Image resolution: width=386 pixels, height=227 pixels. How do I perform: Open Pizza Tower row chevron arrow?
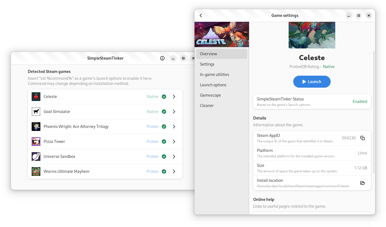click(x=174, y=142)
